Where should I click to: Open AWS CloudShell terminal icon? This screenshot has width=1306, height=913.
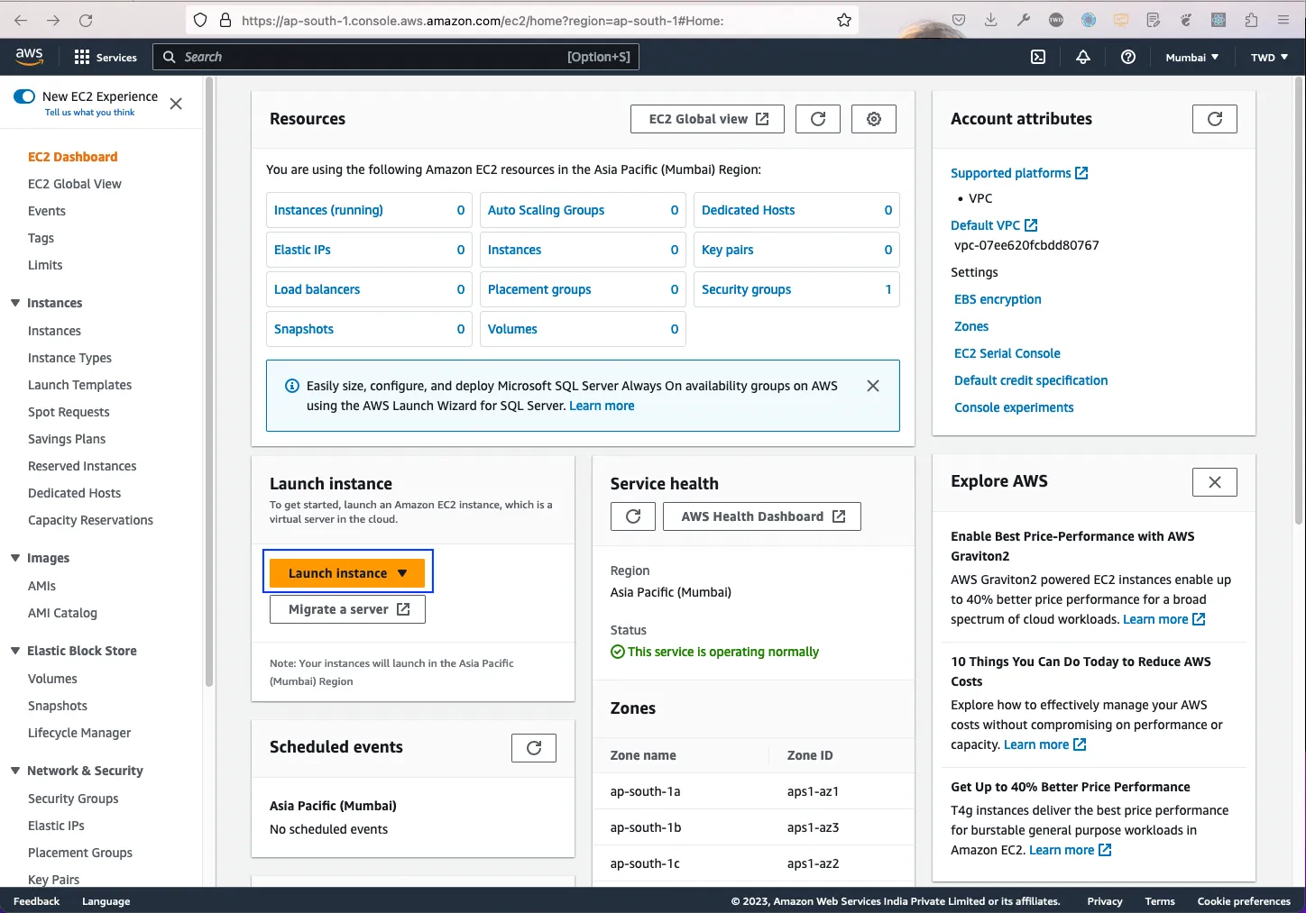[1038, 57]
